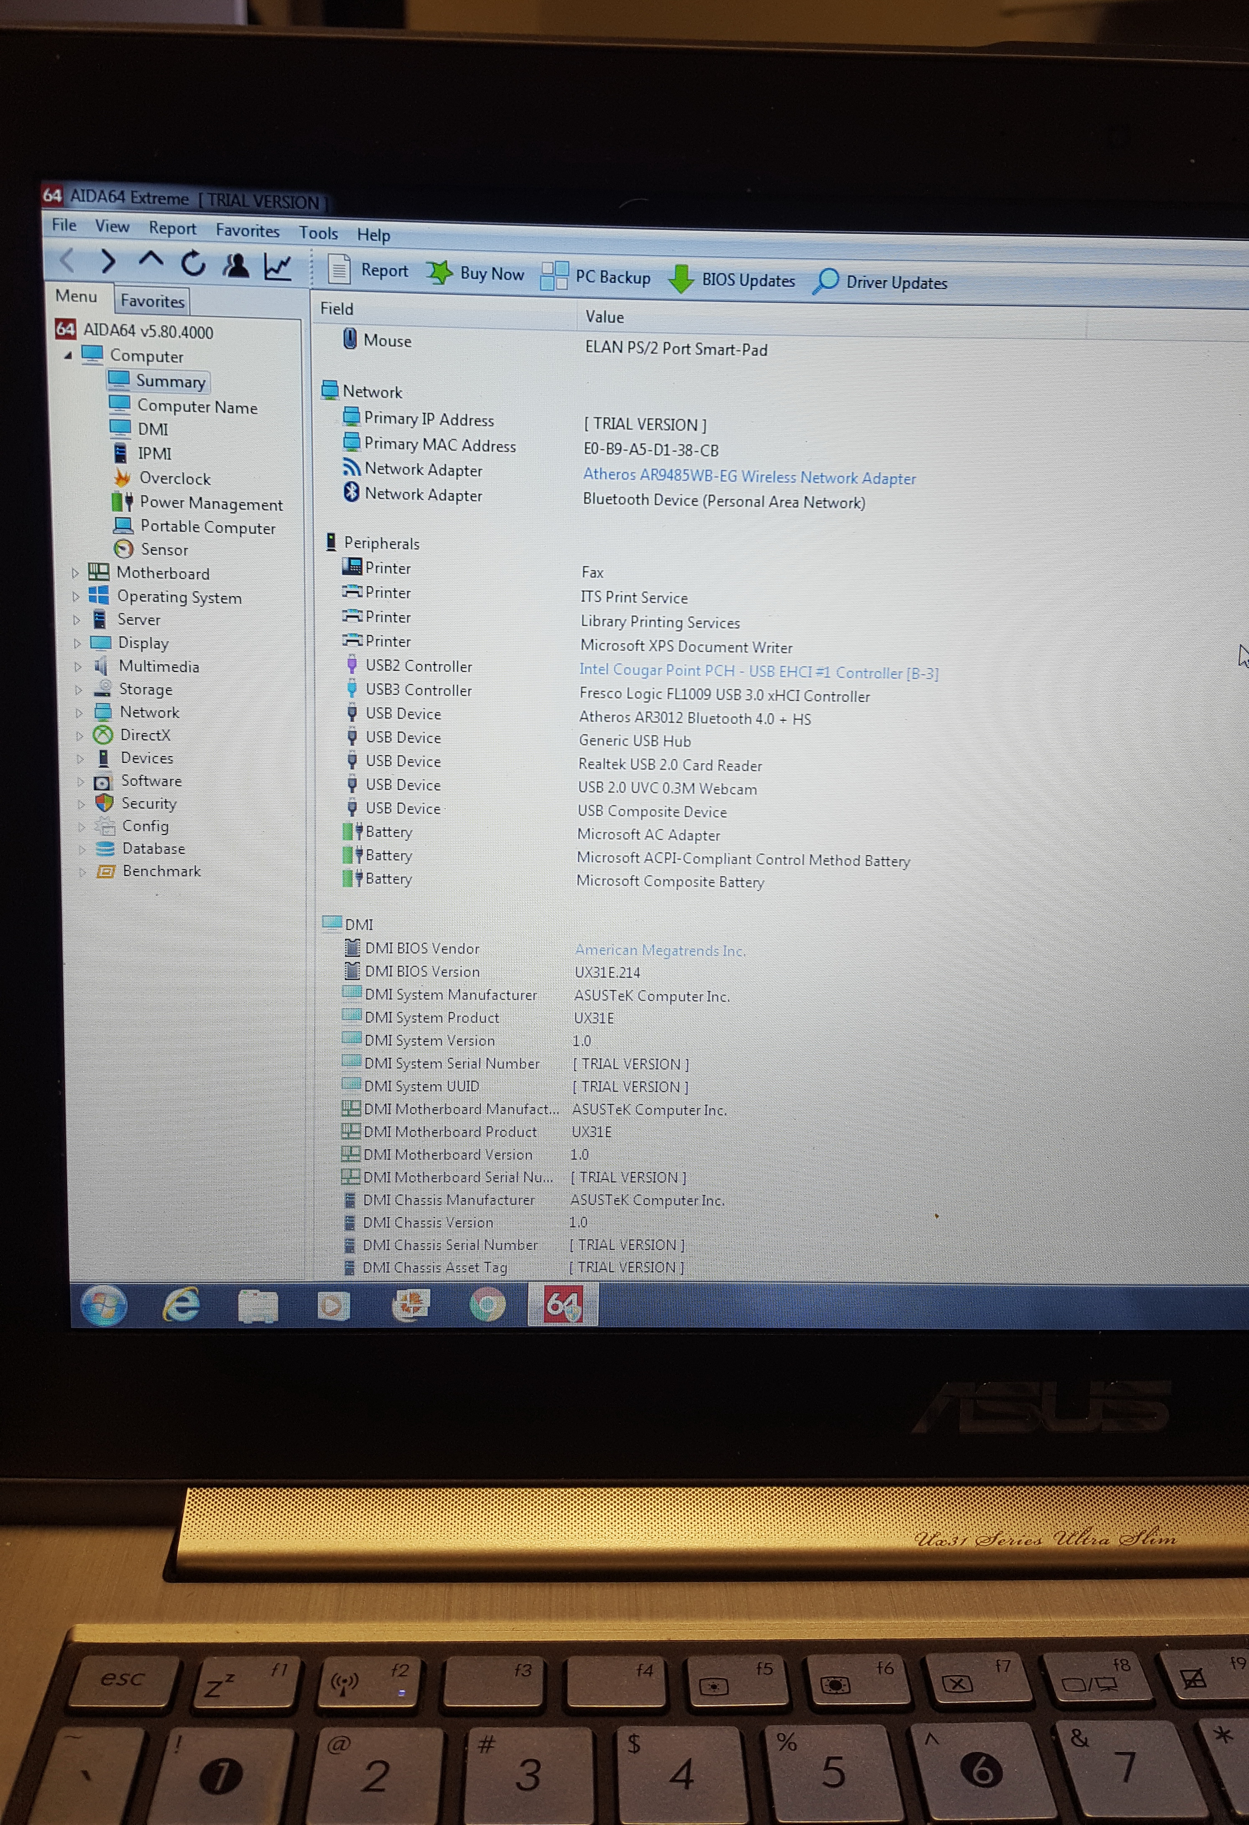Select Portable Computer in the tree
1249x1825 pixels.
point(207,527)
